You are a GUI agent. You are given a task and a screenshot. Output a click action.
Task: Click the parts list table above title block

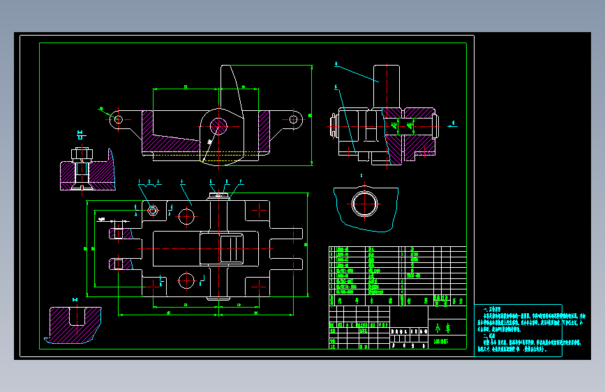(x=398, y=276)
